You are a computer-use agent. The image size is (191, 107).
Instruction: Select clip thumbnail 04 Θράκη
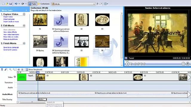pyautogui.click(x=40, y=41)
